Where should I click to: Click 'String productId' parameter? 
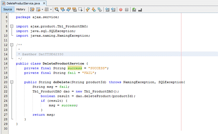(88, 82)
